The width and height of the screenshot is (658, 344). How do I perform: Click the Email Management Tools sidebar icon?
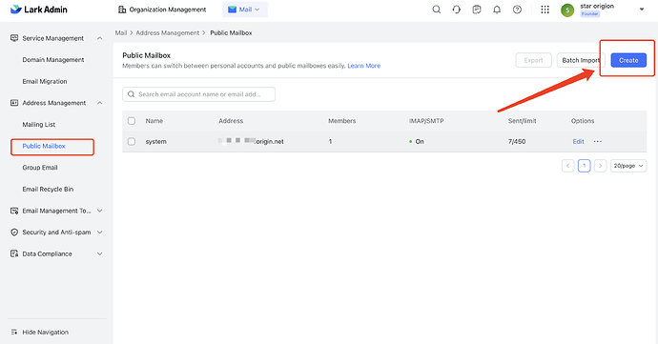[14, 211]
